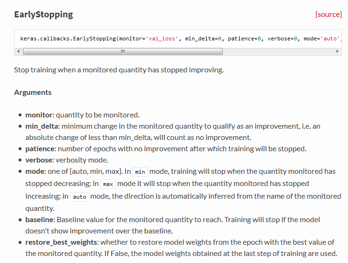This screenshot has width=348, height=263.
Task: Click the bold 'restore_best_weights' argument name
Action: [61, 242]
